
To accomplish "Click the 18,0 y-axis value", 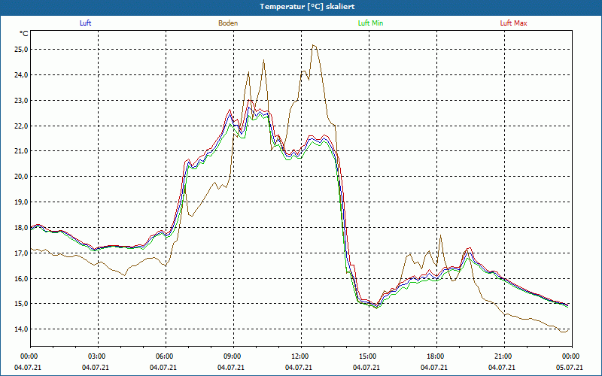I will pos(21,228).
